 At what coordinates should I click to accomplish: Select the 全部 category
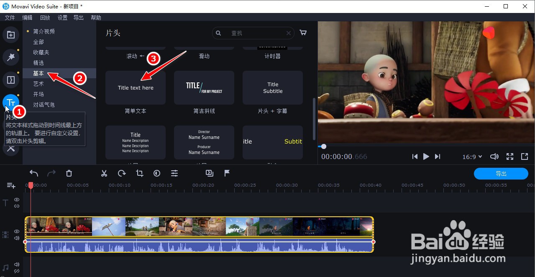pyautogui.click(x=38, y=42)
